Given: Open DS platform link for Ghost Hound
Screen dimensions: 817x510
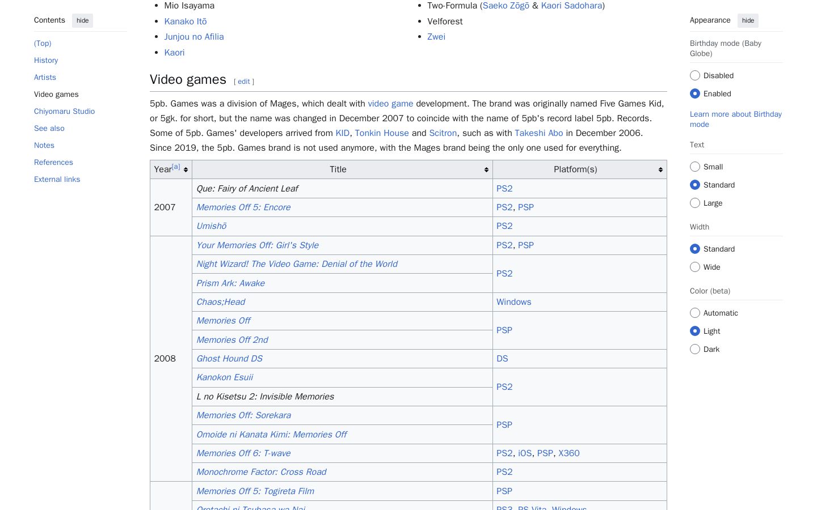Looking at the screenshot, I should click(x=502, y=359).
